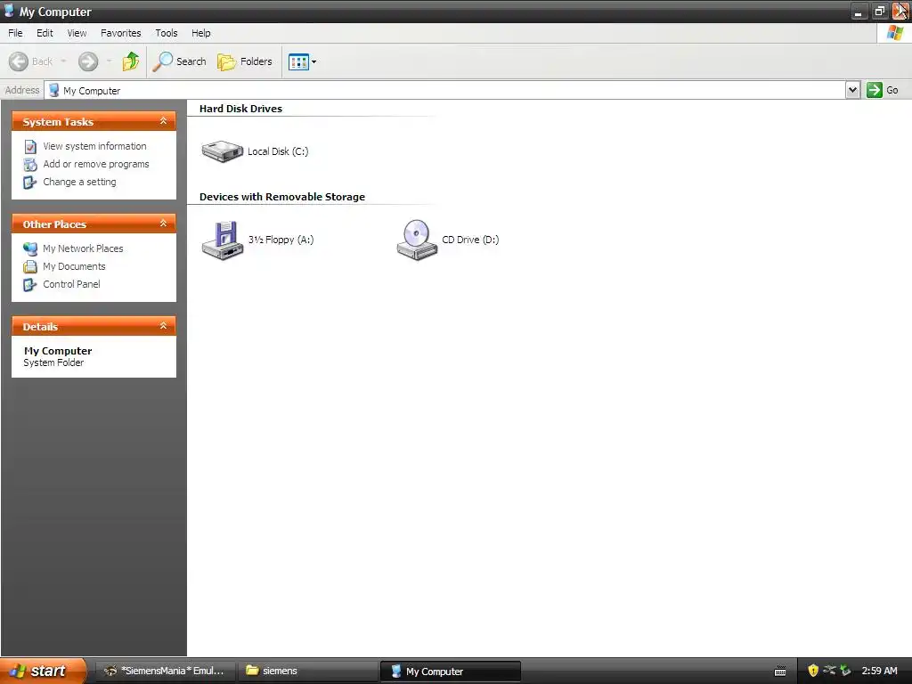The width and height of the screenshot is (912, 684).
Task: Switch to siemens folder taskbar button
Action: point(308,672)
